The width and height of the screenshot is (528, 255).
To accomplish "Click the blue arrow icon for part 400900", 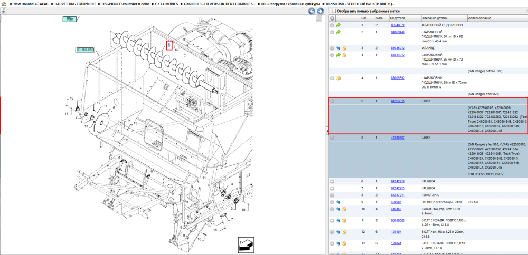I will tap(338, 202).
